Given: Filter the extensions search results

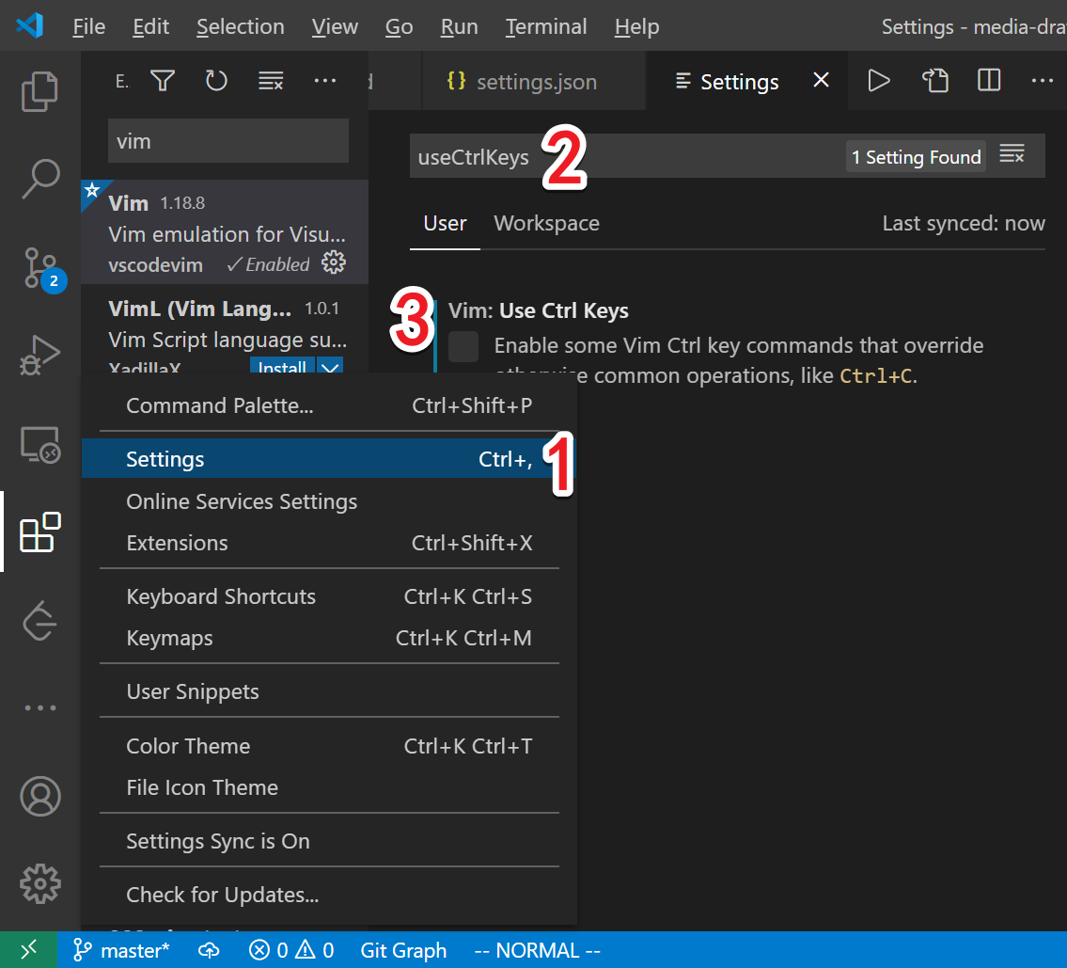Looking at the screenshot, I should coord(162,81).
